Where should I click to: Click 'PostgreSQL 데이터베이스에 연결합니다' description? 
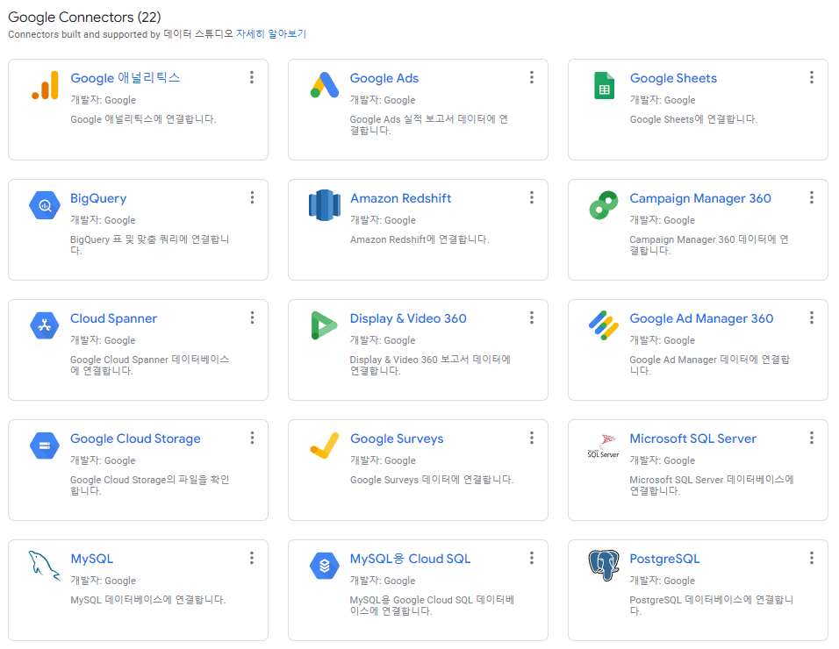pyautogui.click(x=711, y=605)
